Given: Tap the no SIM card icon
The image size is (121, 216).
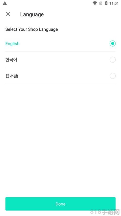Looking at the screenshot, I should 101,3.
